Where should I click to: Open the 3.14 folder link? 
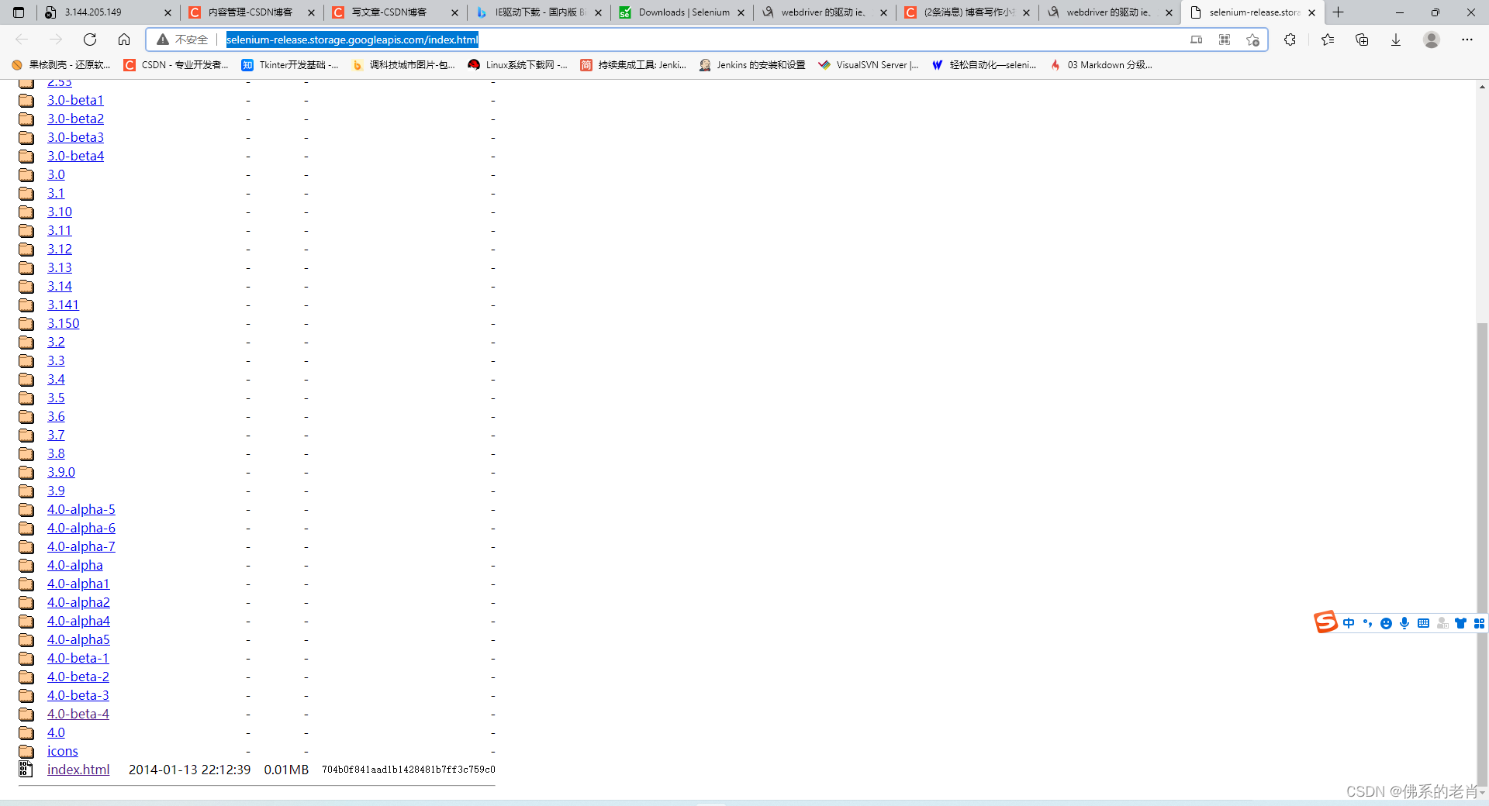[x=60, y=286]
